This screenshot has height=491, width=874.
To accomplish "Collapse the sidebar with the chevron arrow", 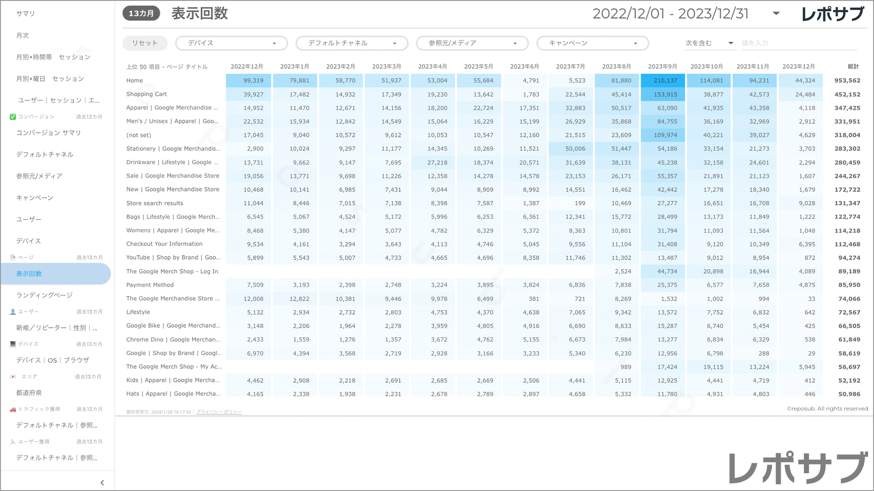I will tap(102, 482).
